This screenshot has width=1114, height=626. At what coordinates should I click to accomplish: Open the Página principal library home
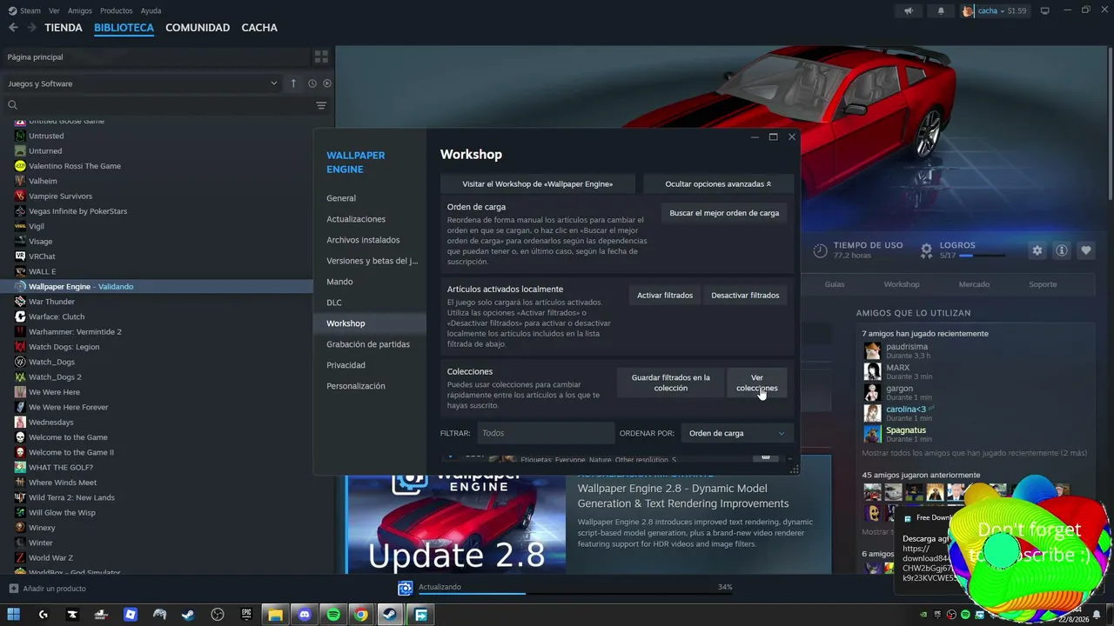pyautogui.click(x=157, y=57)
